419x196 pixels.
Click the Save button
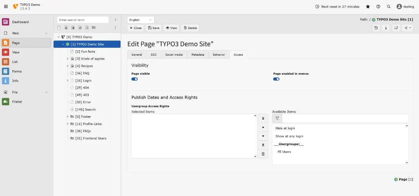154,28
